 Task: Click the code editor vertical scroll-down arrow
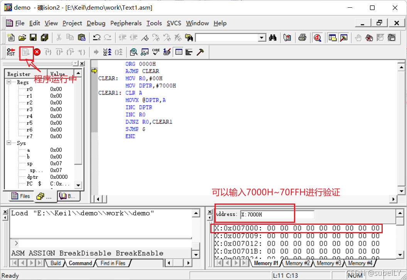(x=401, y=191)
